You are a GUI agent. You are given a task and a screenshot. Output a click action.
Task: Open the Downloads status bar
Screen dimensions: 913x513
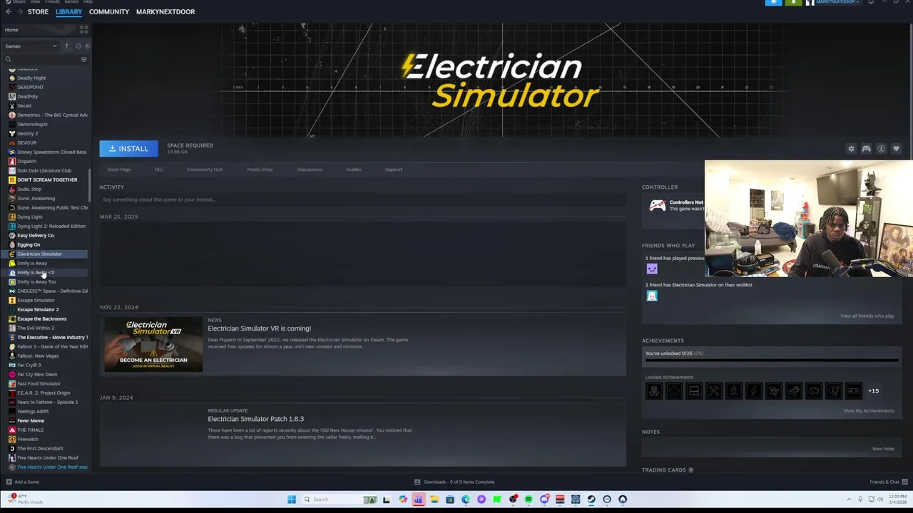click(x=454, y=482)
